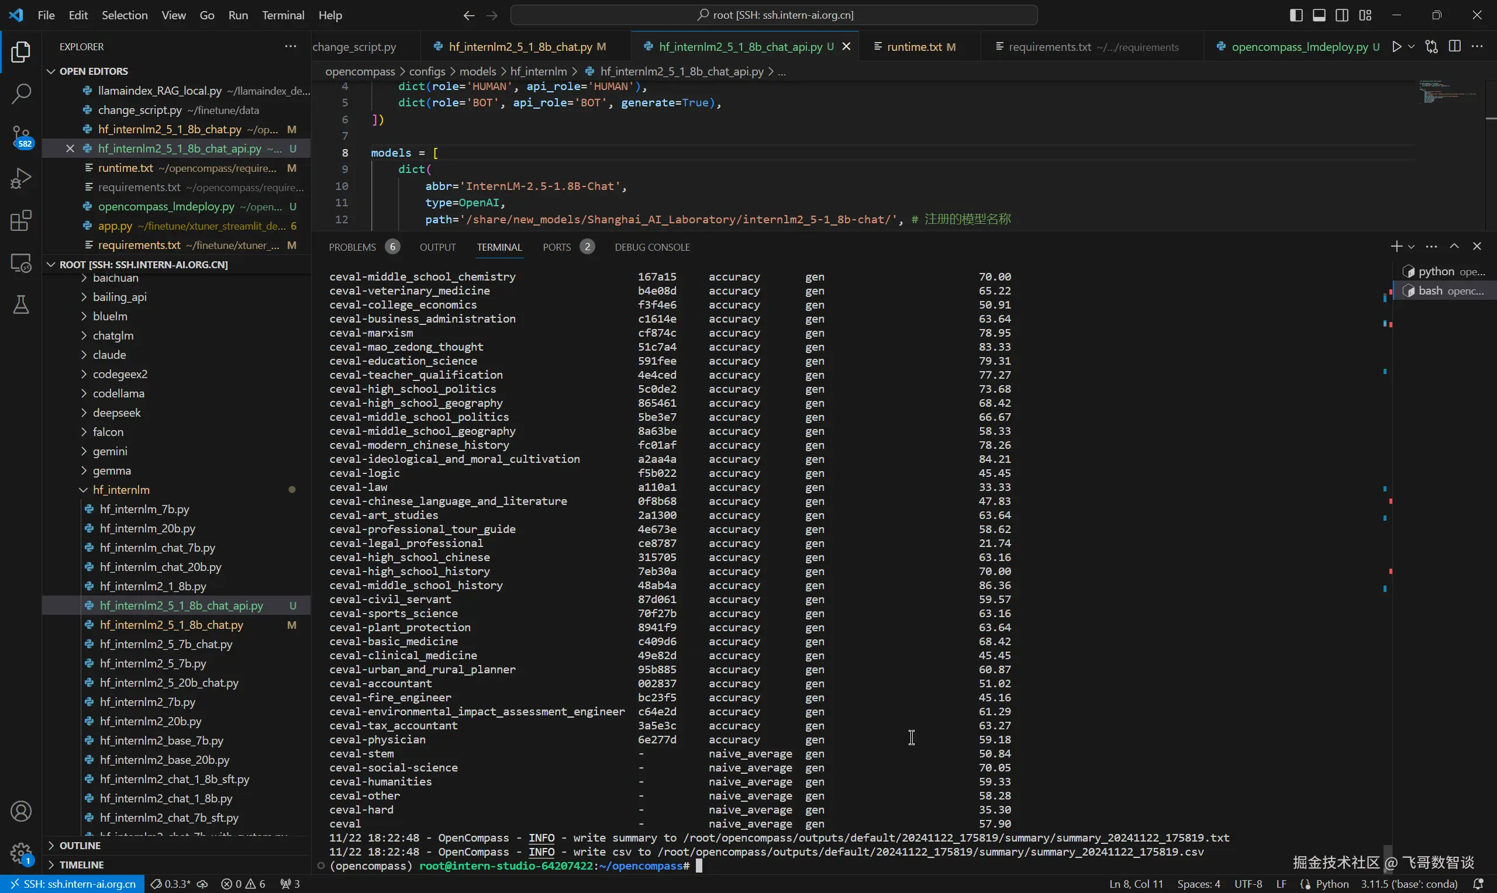Open the Terminal menu

point(282,15)
